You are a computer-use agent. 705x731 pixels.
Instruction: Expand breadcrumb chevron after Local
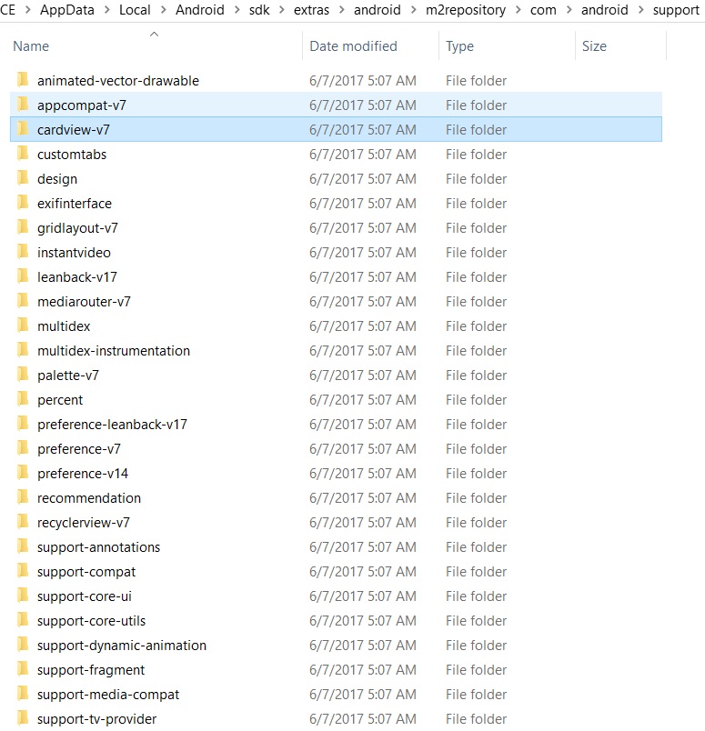pyautogui.click(x=164, y=10)
